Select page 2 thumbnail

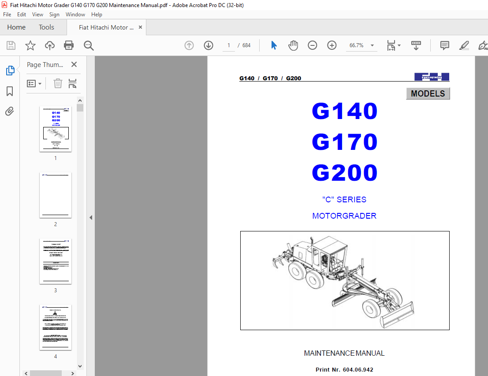[x=56, y=195]
